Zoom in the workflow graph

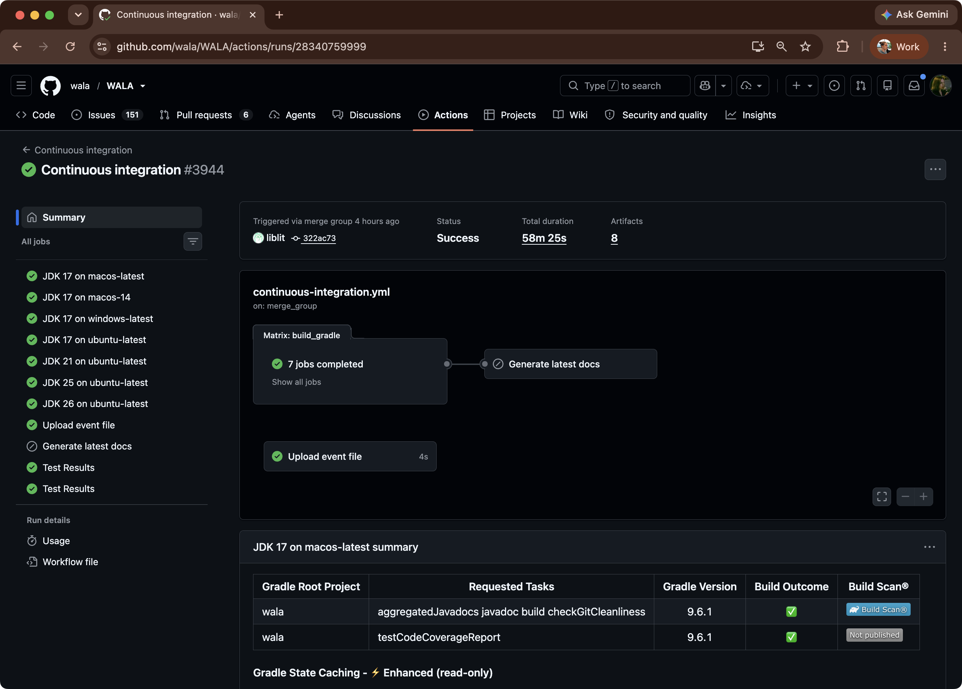pos(924,497)
